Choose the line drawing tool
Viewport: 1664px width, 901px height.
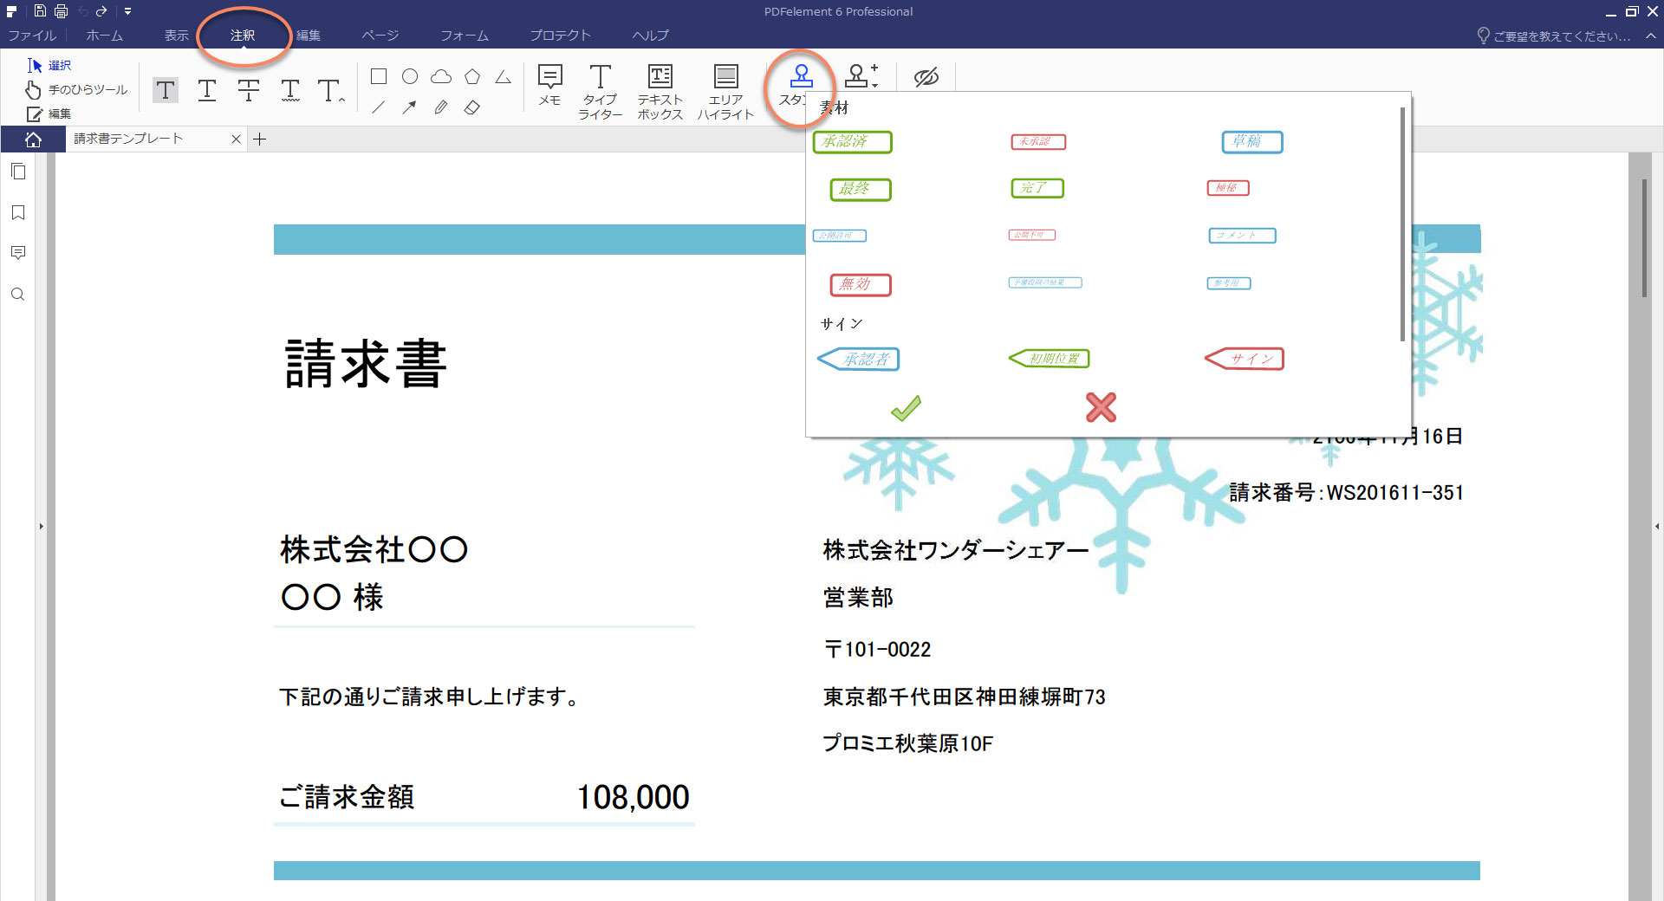click(379, 107)
